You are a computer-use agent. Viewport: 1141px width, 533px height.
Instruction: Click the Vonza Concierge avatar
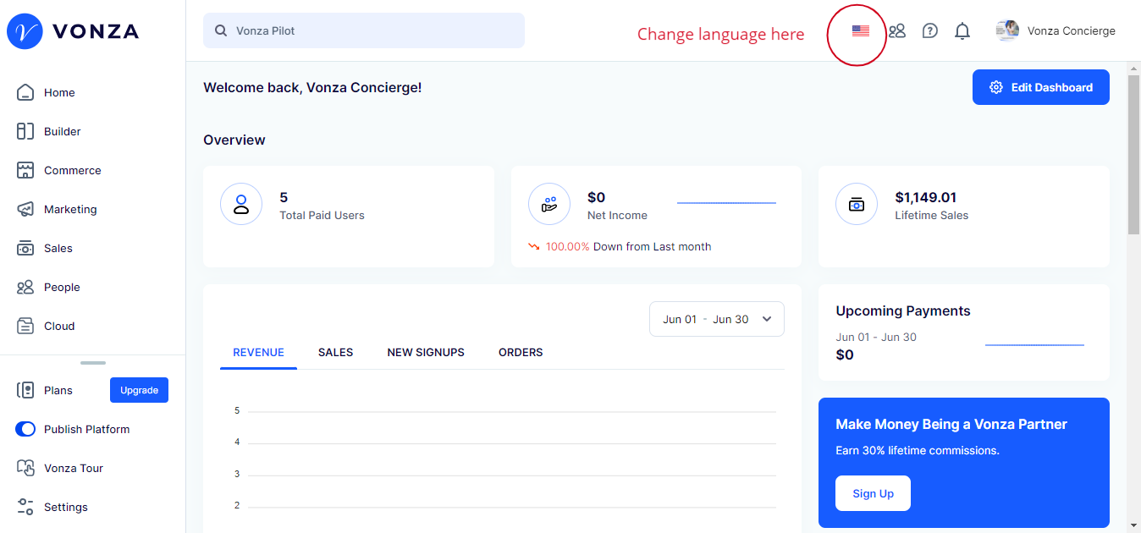click(1007, 30)
